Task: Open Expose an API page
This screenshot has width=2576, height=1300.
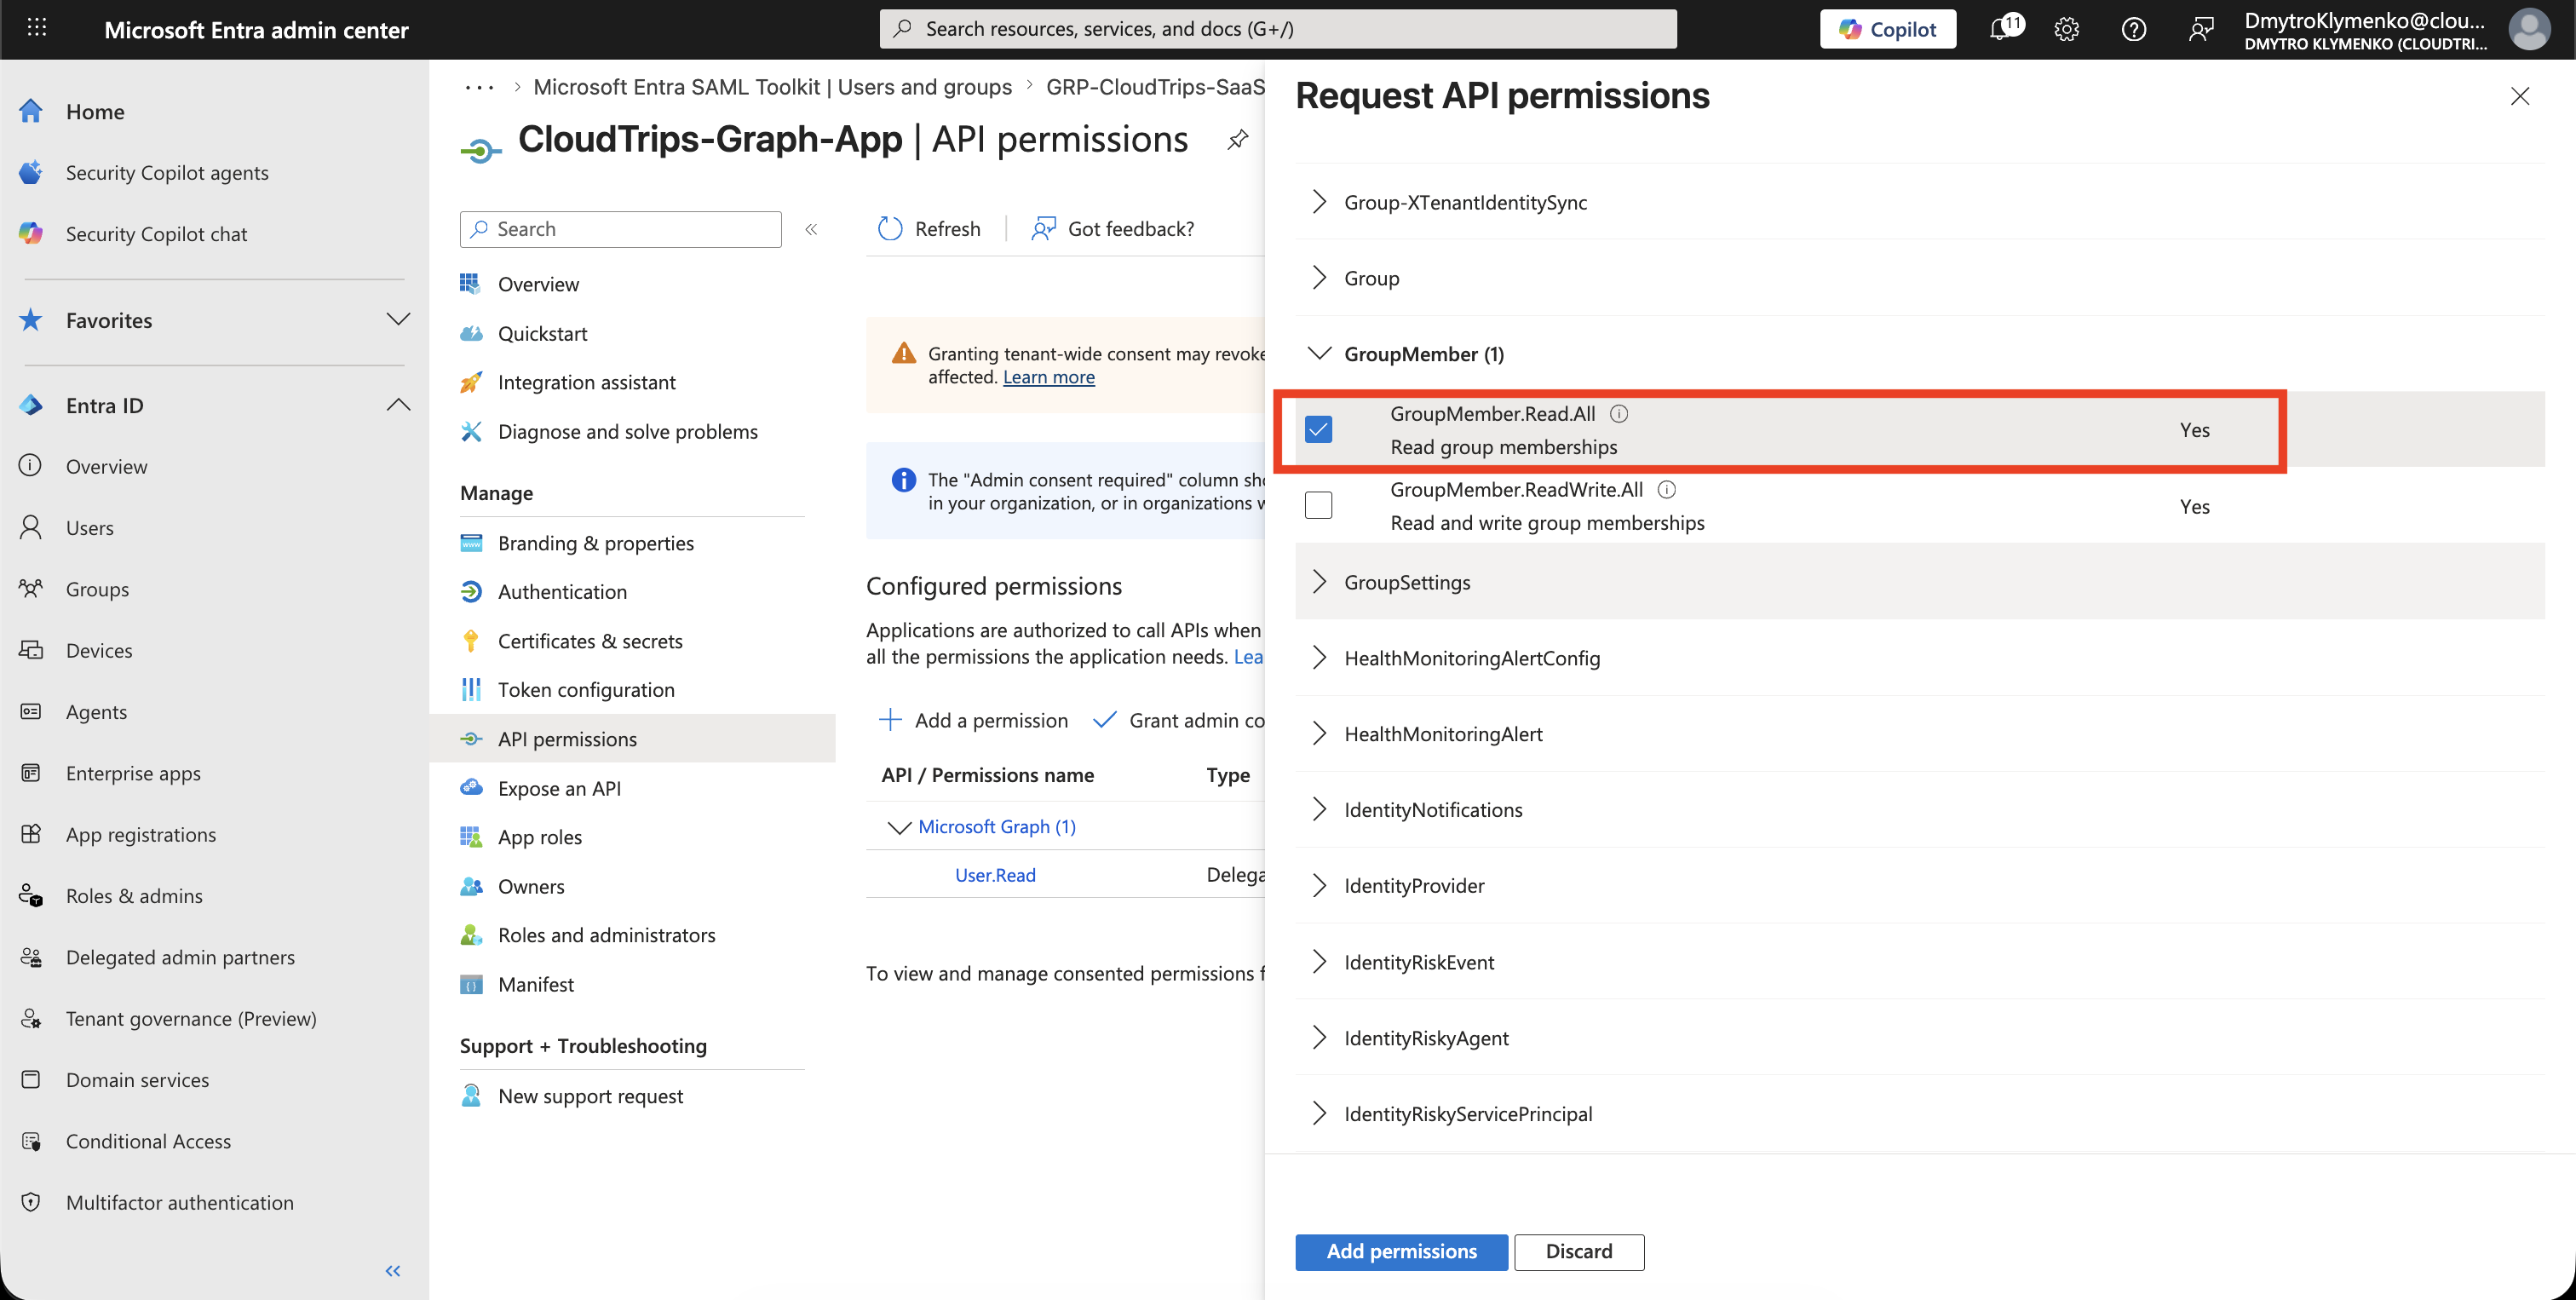Action: tap(559, 788)
